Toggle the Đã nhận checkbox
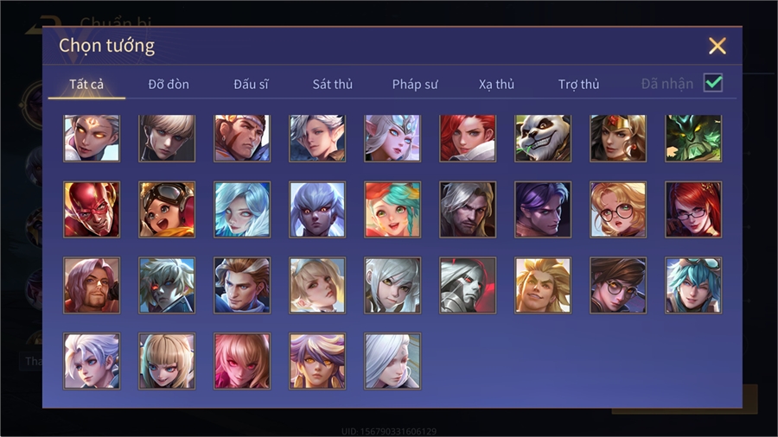Image resolution: width=778 pixels, height=437 pixels. pyautogui.click(x=713, y=83)
